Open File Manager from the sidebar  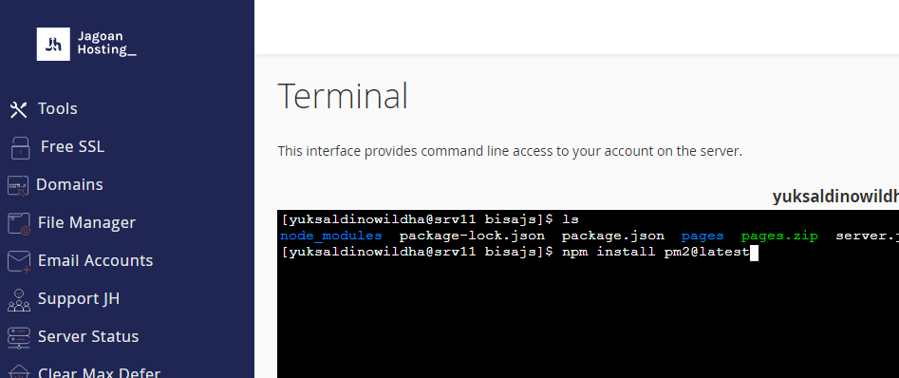pos(86,222)
